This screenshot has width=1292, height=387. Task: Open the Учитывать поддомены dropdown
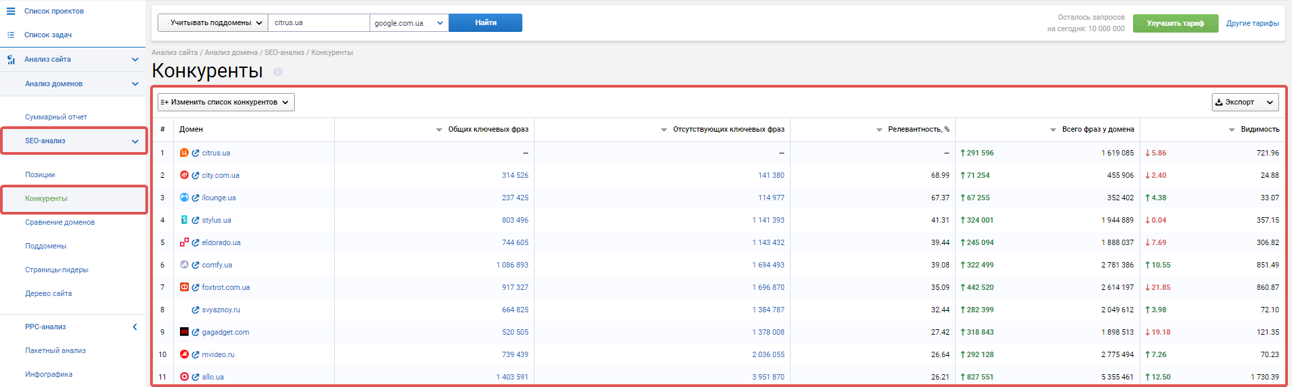point(213,22)
